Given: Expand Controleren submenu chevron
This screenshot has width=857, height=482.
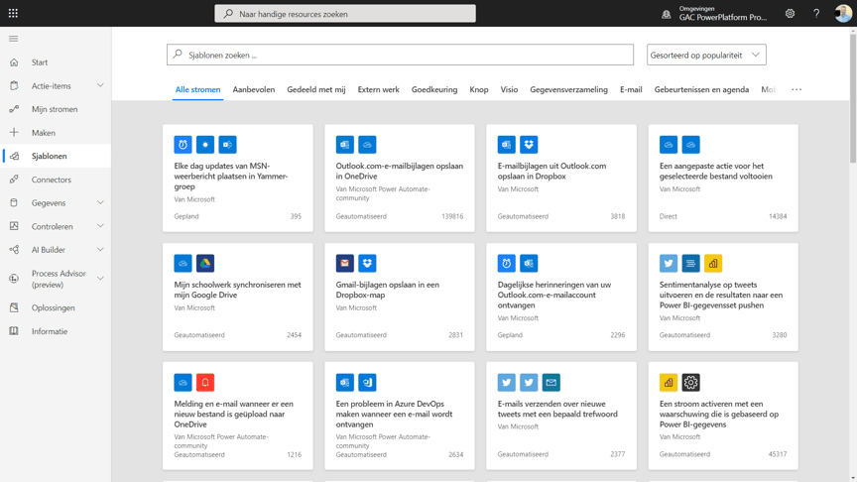Looking at the screenshot, I should pyautogui.click(x=100, y=226).
